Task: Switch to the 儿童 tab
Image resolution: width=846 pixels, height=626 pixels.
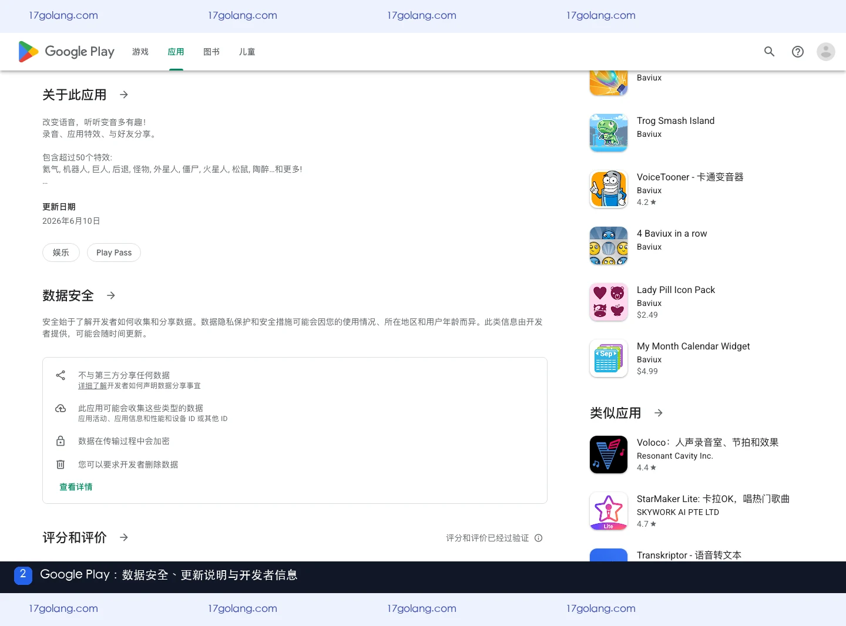Action: (247, 52)
